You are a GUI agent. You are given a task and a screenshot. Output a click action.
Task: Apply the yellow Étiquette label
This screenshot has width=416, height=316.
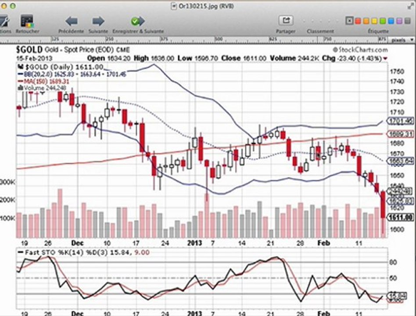(374, 21)
